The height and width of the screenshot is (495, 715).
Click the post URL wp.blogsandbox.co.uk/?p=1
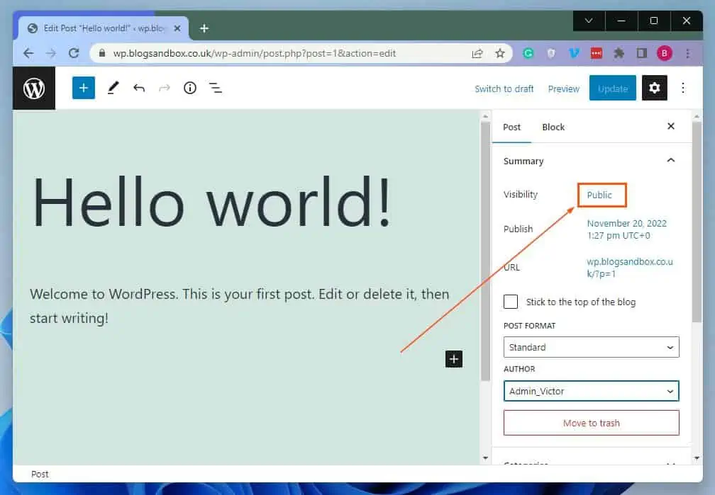(x=629, y=267)
